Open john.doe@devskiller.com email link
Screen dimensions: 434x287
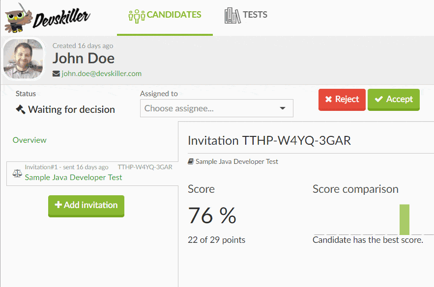[x=101, y=74]
